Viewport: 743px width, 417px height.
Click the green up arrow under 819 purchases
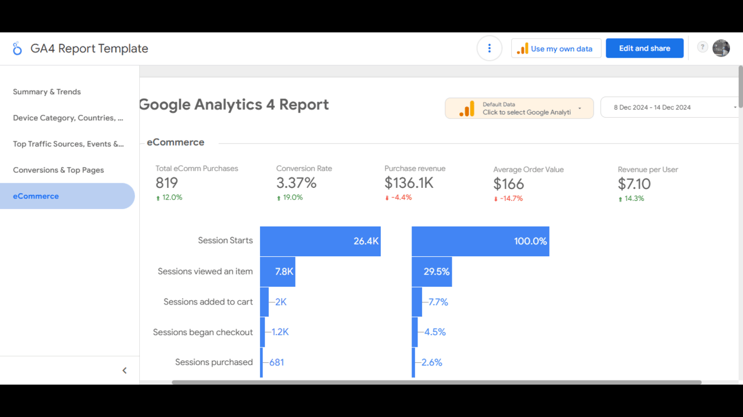pyautogui.click(x=158, y=198)
